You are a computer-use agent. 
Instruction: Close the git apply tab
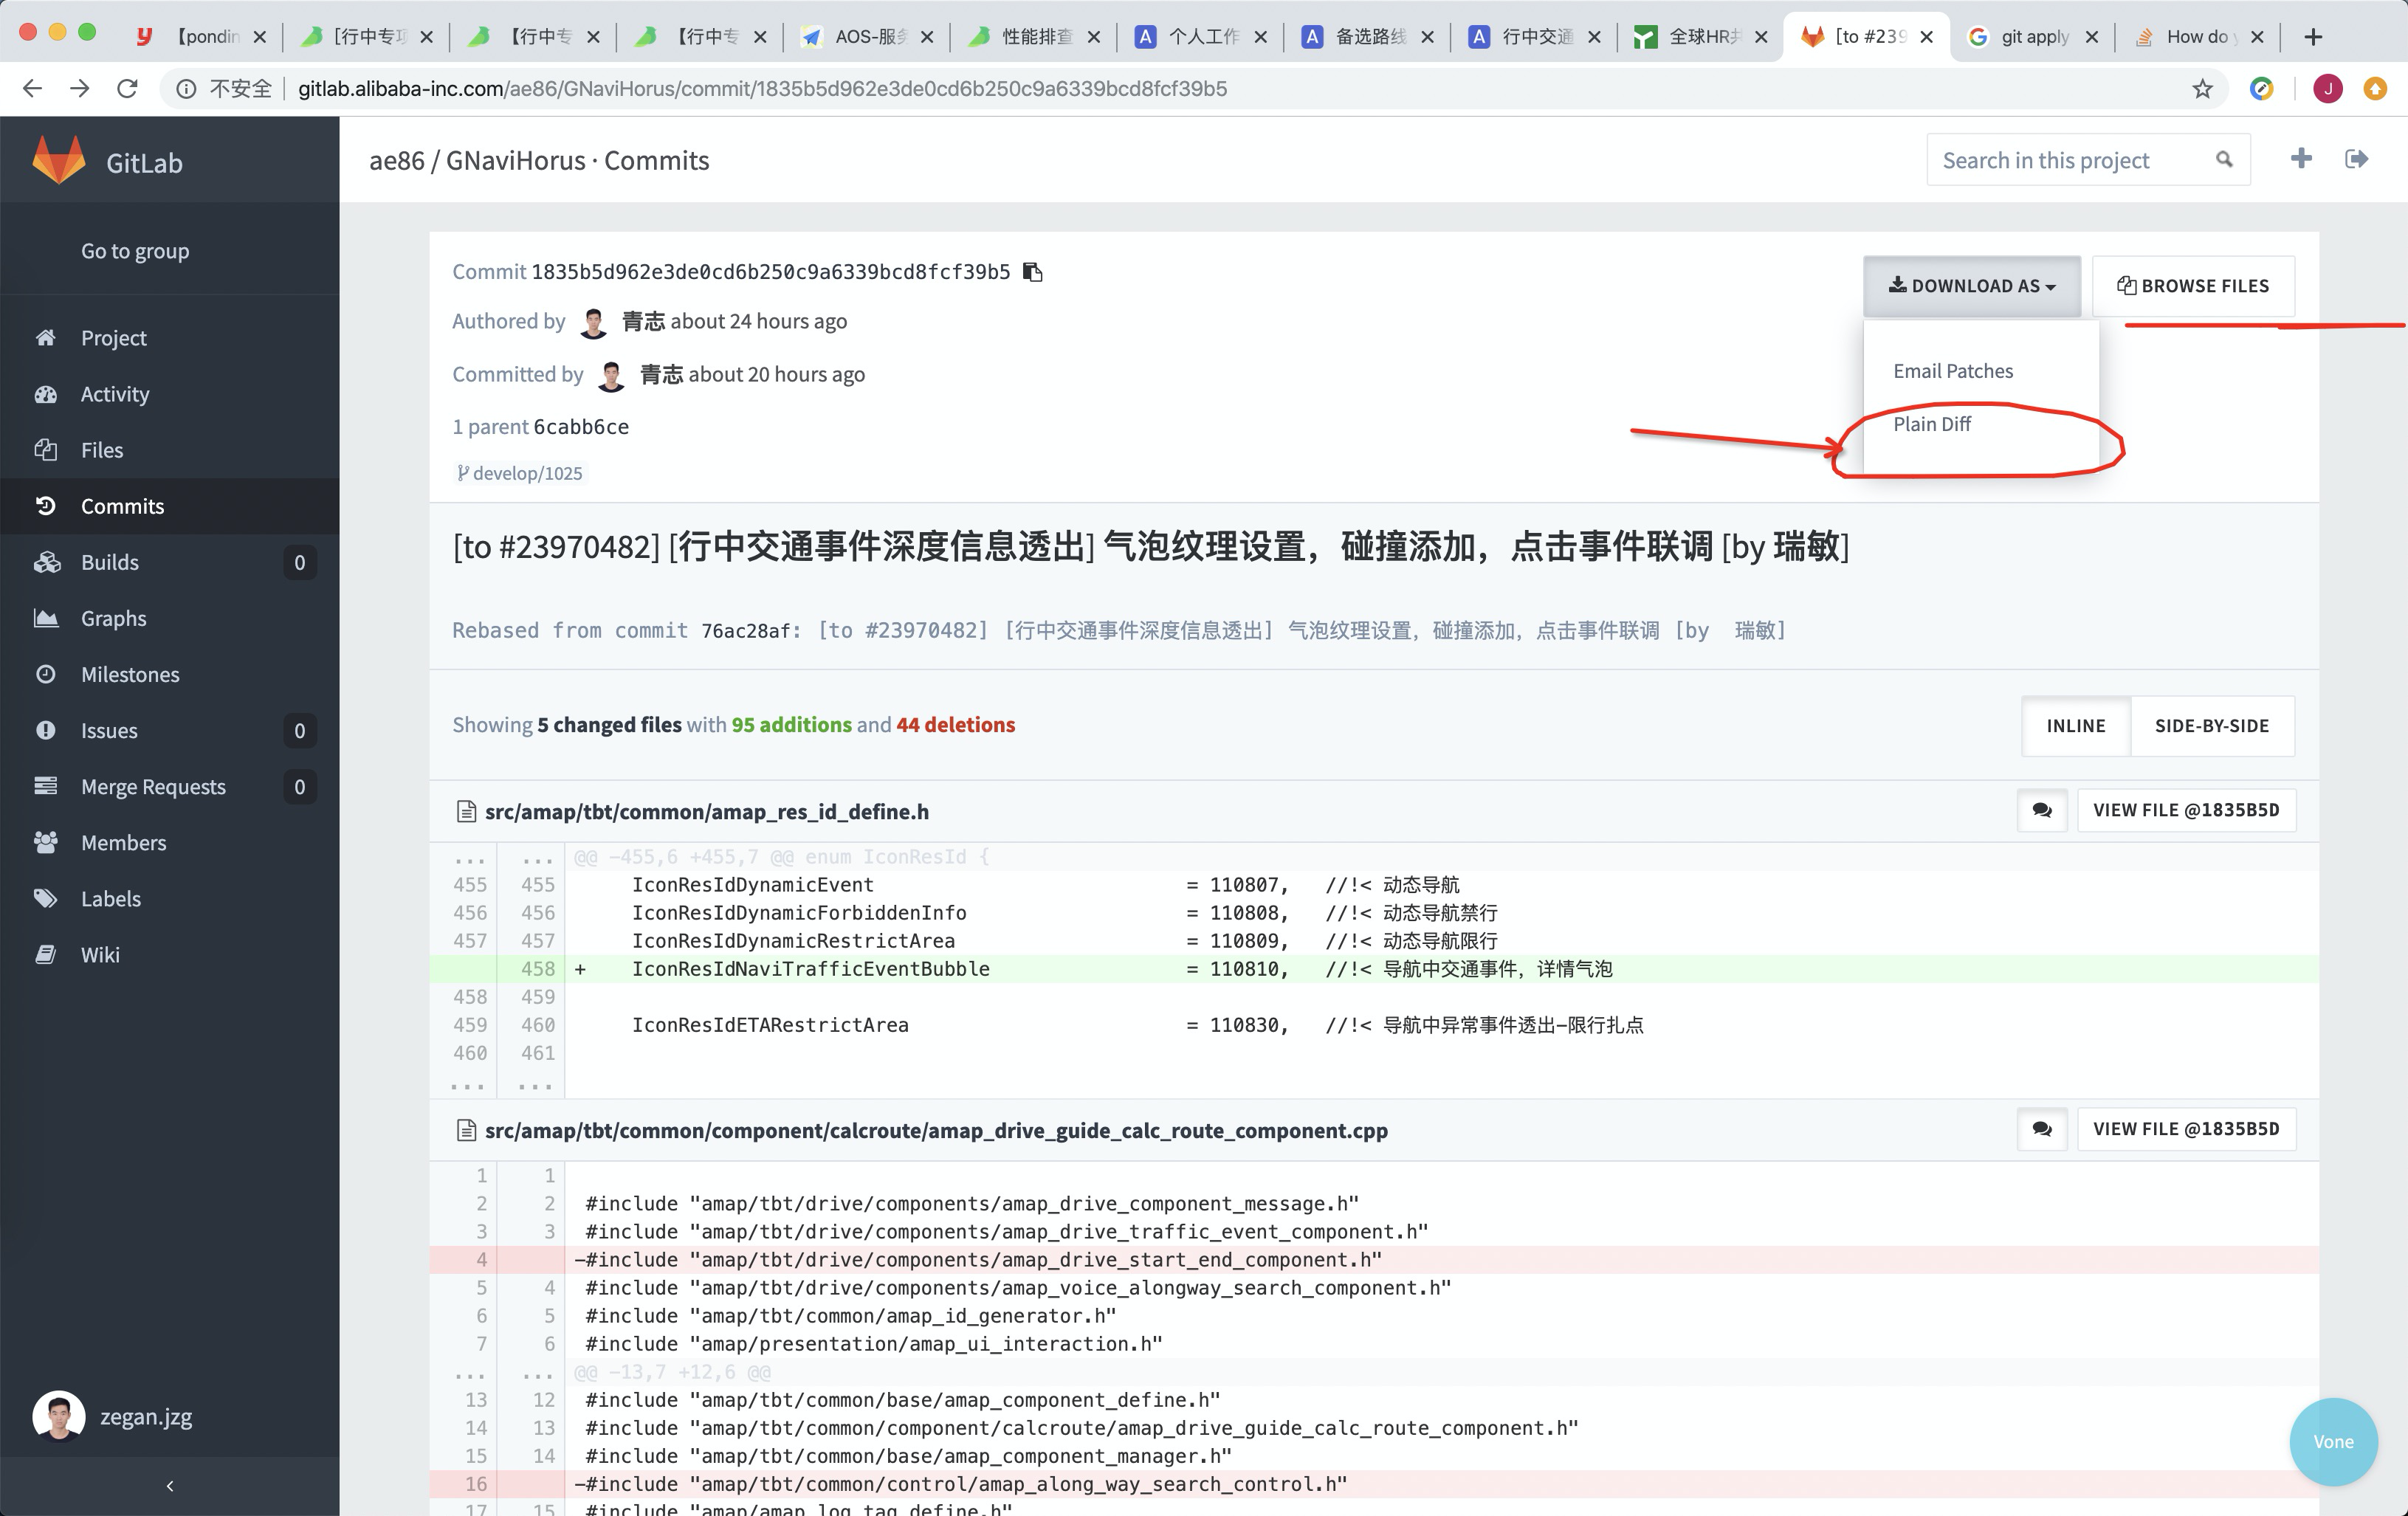click(x=2091, y=37)
